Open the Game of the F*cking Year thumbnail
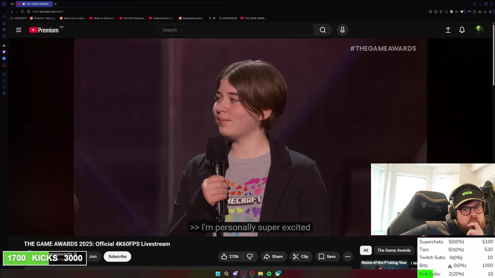 [x=384, y=264]
